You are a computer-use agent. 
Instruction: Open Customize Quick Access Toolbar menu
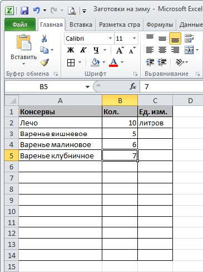[85, 11]
